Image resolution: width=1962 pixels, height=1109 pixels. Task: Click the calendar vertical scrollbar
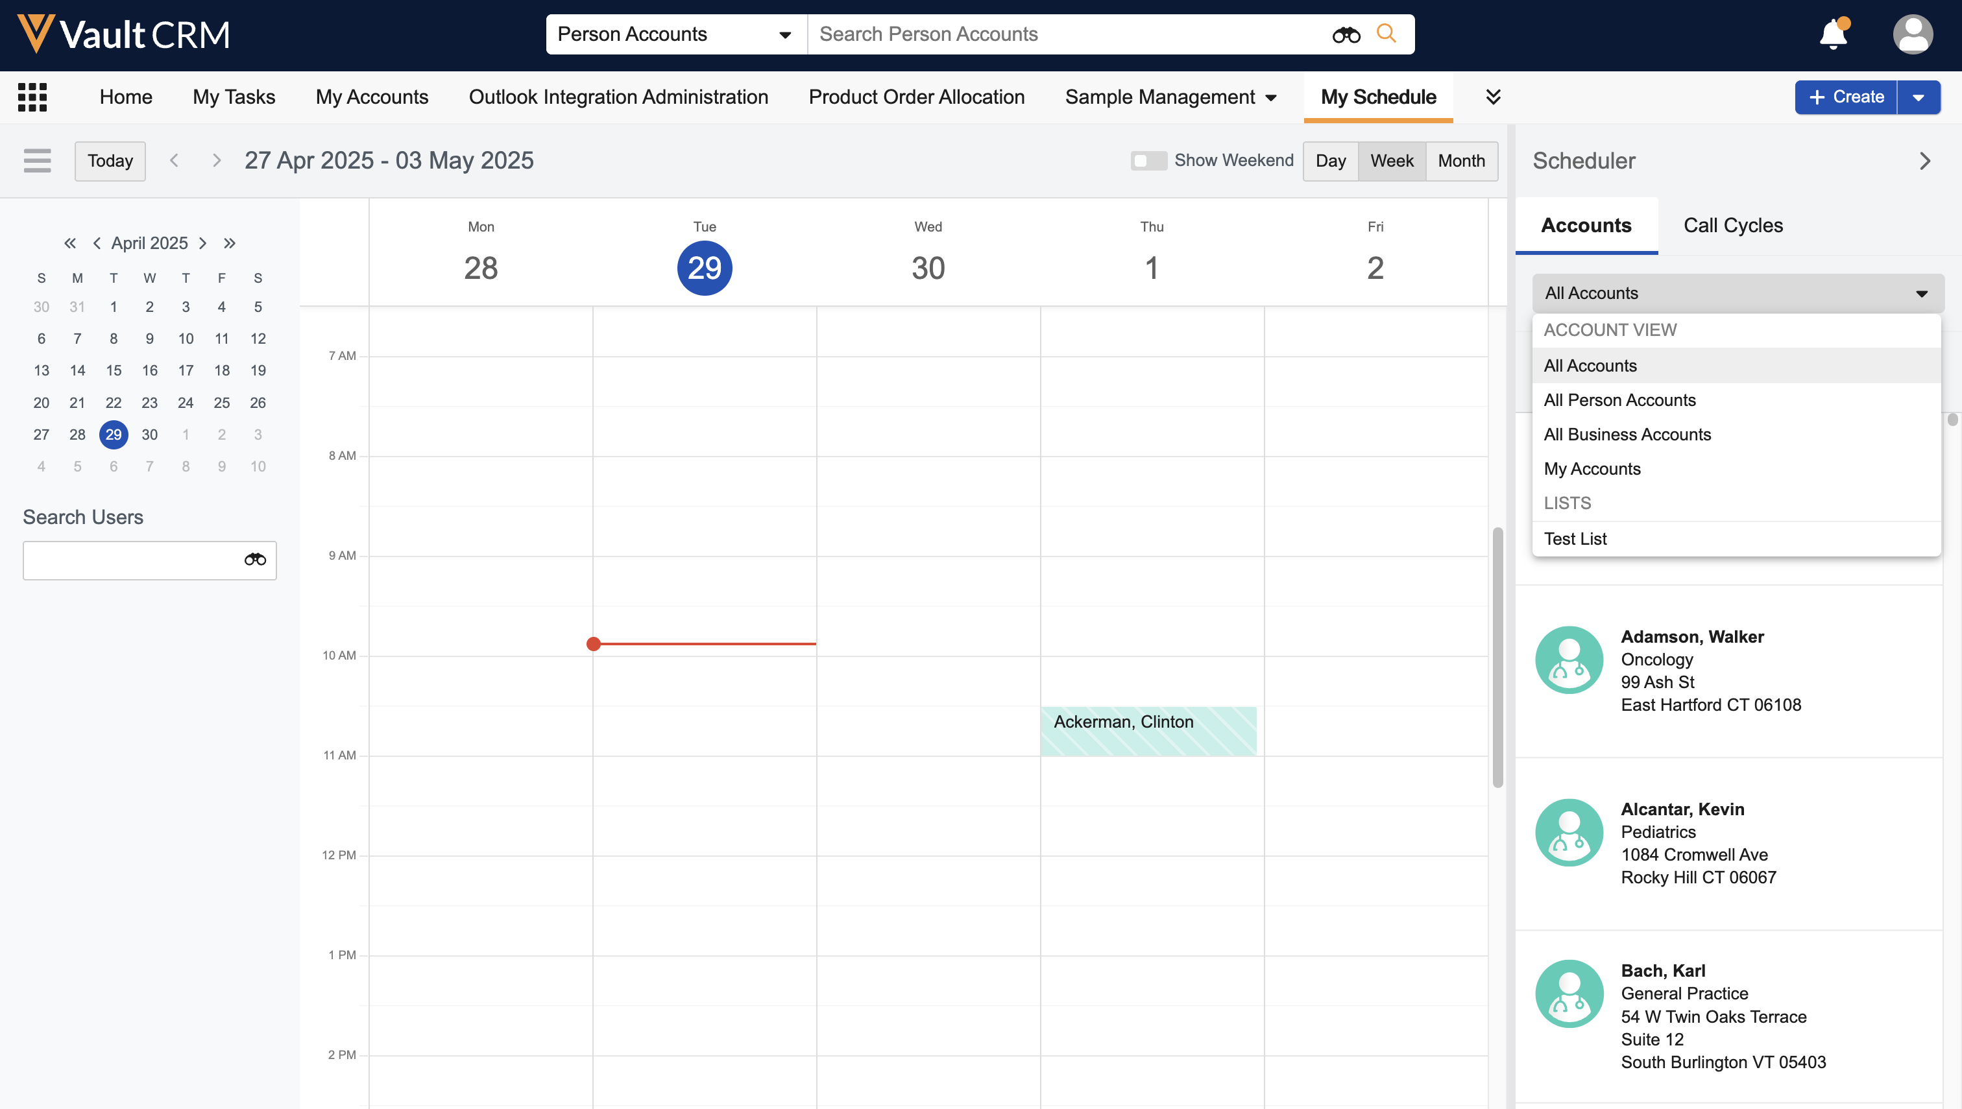point(1497,658)
